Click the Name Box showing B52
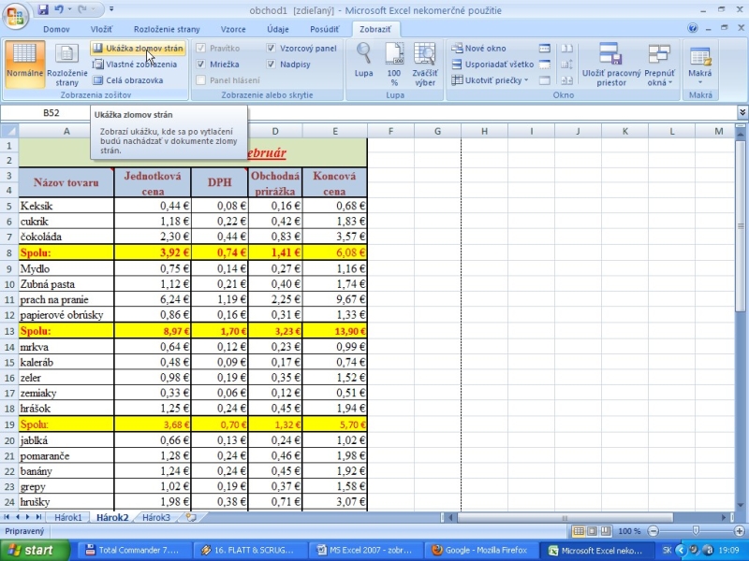Image resolution: width=749 pixels, height=561 pixels. 45,112
